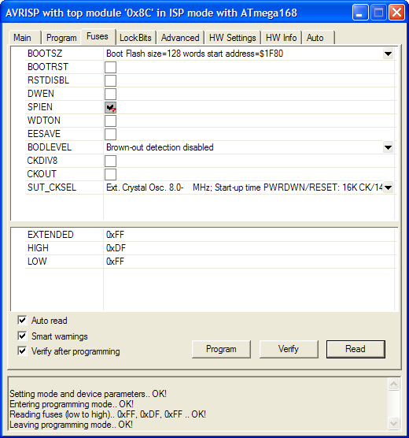Toggle the SPIEN fuse checkbox
Screen dimensions: 409x438
110,108
